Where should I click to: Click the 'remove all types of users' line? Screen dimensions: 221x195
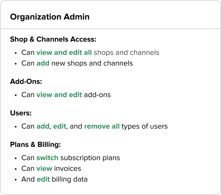pos(95,126)
